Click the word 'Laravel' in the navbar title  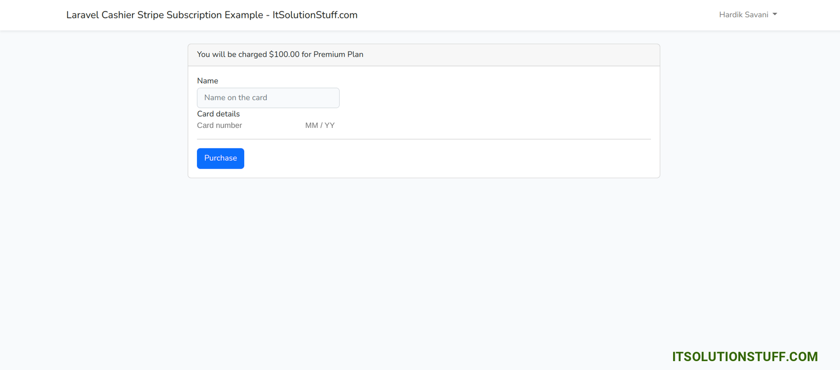pos(82,15)
